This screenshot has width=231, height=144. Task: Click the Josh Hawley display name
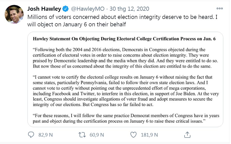pyautogui.click(x=44, y=9)
